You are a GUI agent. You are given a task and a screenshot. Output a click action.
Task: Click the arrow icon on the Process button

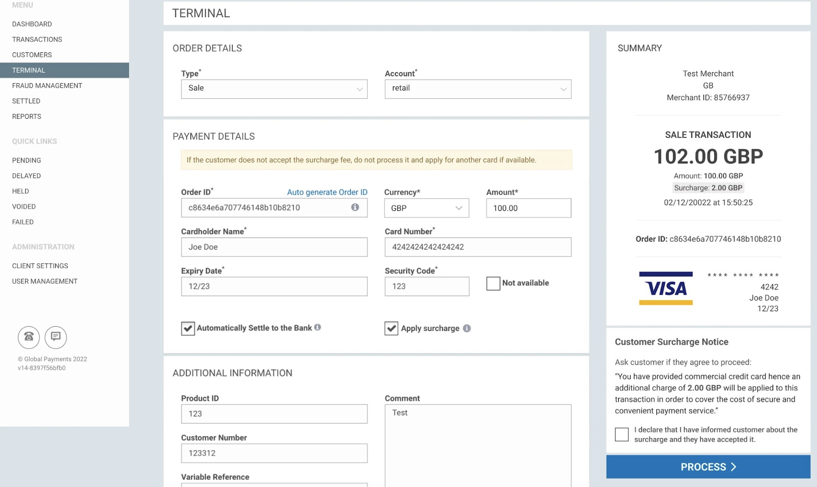(x=733, y=467)
